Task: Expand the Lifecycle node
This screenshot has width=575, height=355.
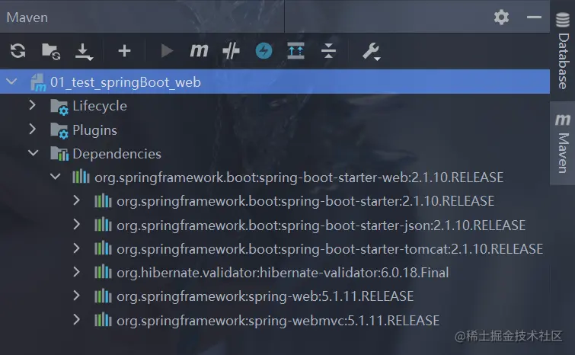Action: pos(32,105)
